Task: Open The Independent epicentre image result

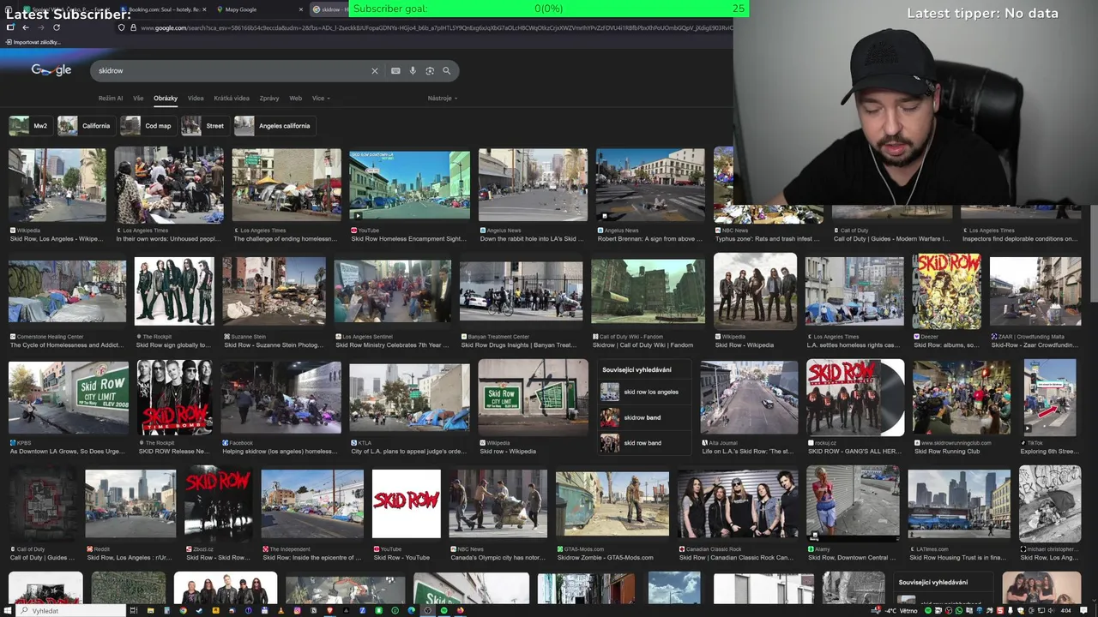Action: 312,503
